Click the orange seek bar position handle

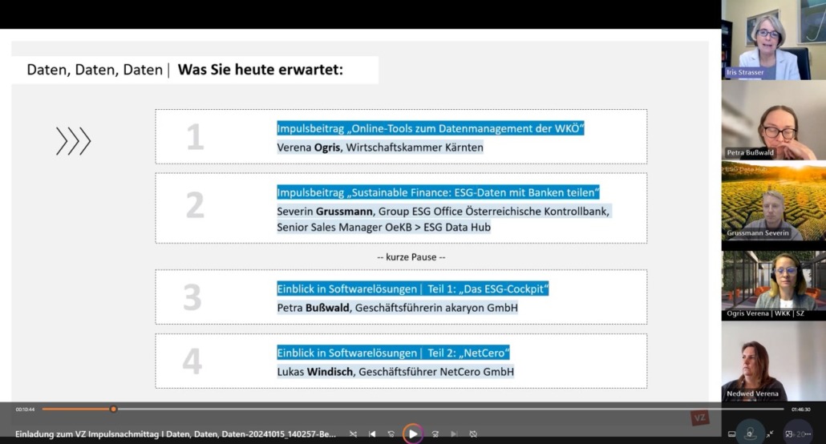[113, 409]
